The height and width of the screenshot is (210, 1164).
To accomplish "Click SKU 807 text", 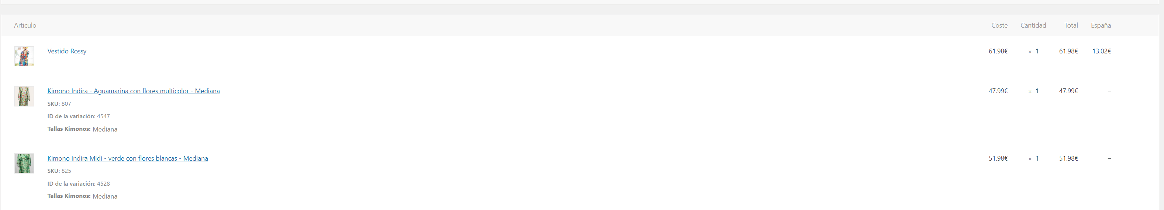I will [x=59, y=104].
